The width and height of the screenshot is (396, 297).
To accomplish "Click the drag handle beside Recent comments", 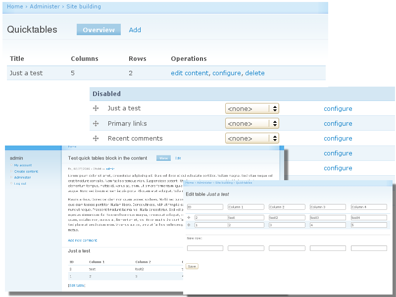I will tap(95, 138).
